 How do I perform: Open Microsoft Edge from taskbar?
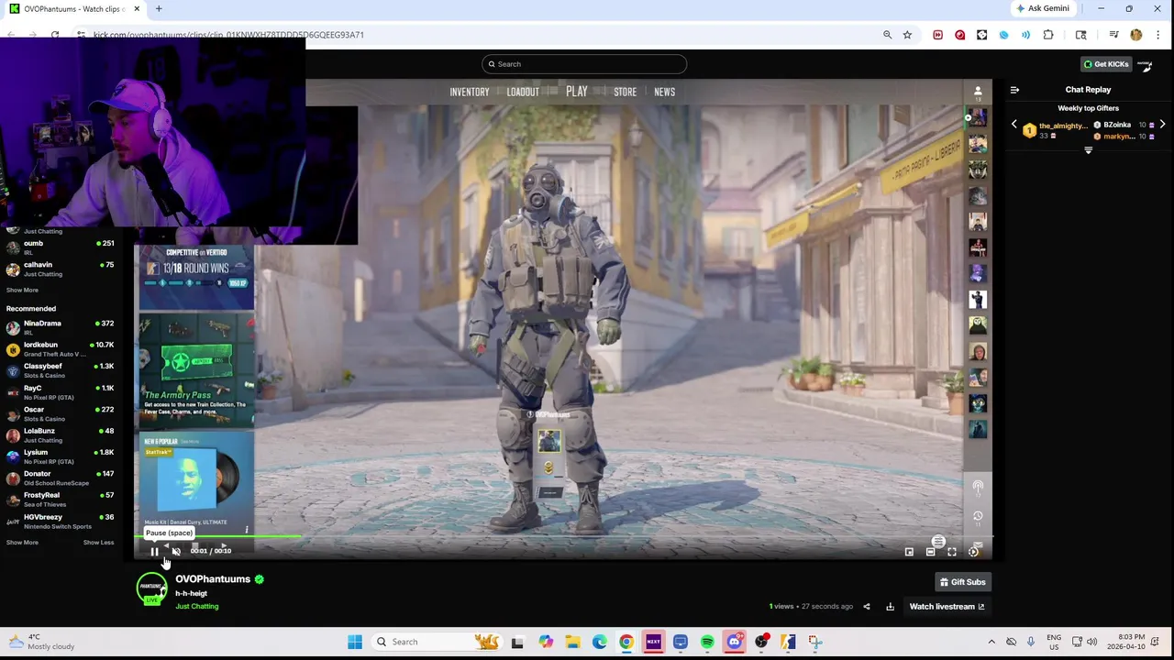[x=599, y=642]
